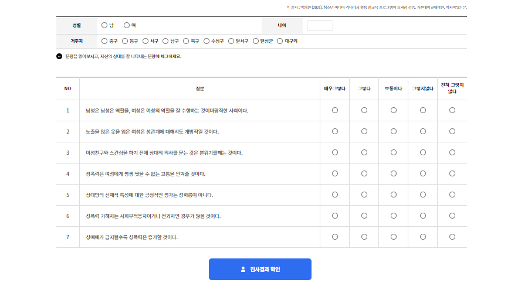Select the 남 gender radio button
This screenshot has height=293, width=528.
pyautogui.click(x=104, y=25)
